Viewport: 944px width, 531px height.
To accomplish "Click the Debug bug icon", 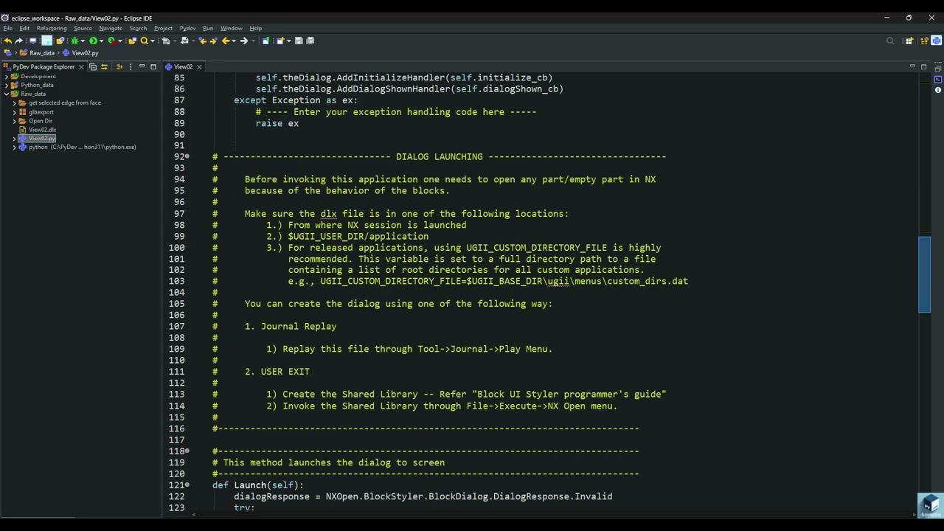I will (74, 41).
